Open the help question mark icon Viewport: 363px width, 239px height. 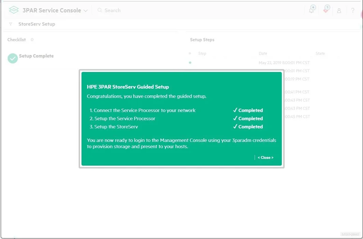(x=352, y=11)
